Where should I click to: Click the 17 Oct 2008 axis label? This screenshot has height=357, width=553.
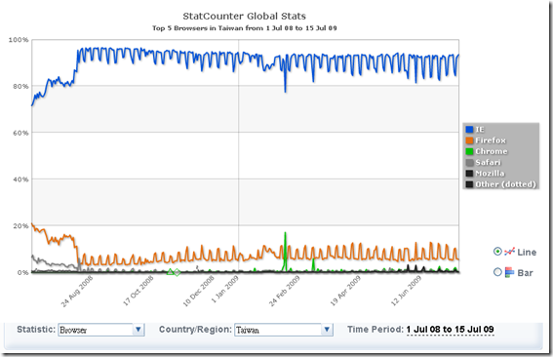click(x=138, y=291)
